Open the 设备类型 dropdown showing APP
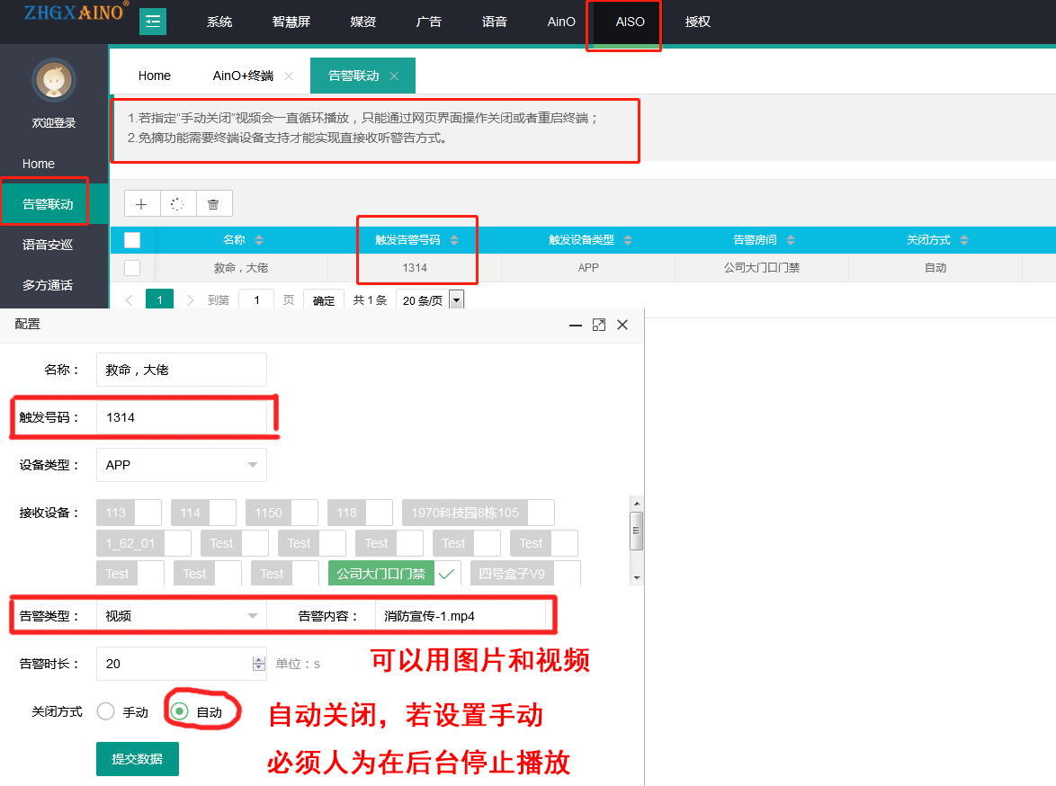Screen dimensions: 1056x786 click(x=181, y=465)
